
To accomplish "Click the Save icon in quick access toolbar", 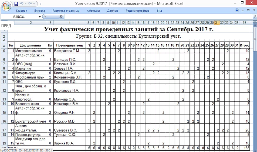I will 16,4.
